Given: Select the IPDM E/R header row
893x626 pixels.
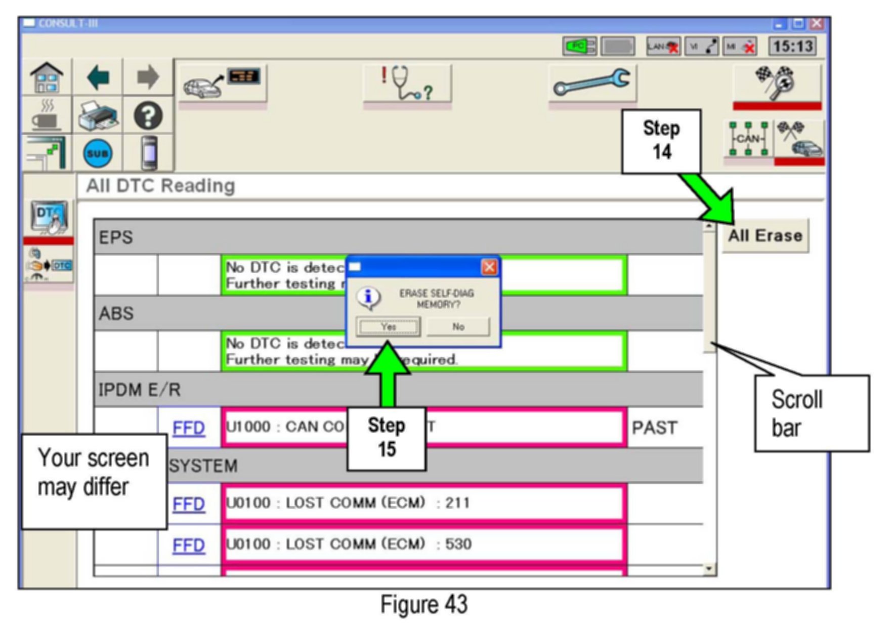Looking at the screenshot, I should click(x=398, y=389).
